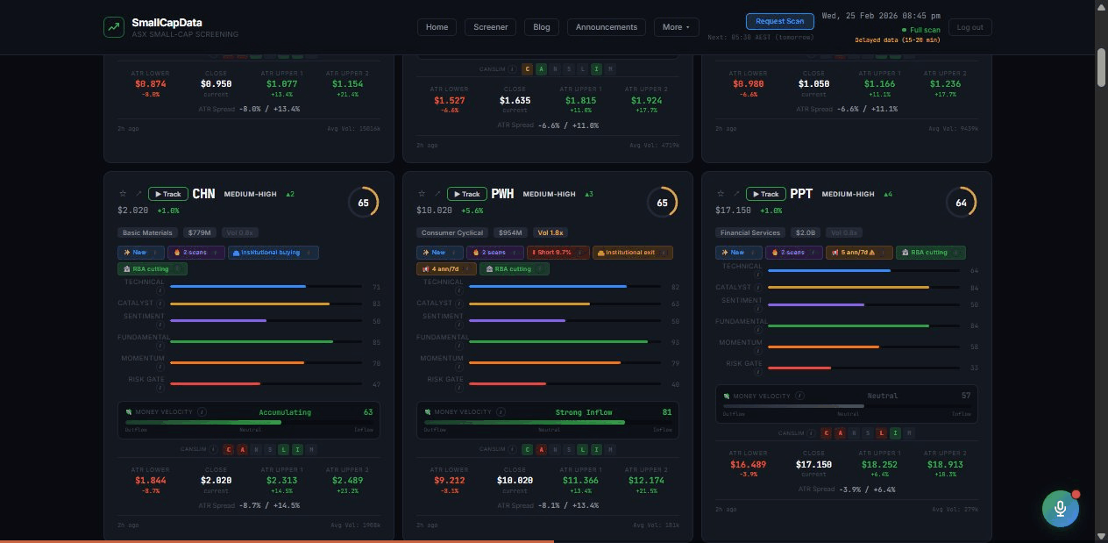Viewport: 1108px width, 543px height.
Task: Click the Money Velocity gauge bar on PPT
Action: pos(845,406)
